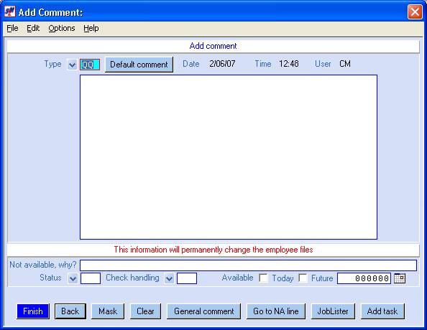Click the Default comment button
Screen dimensions: 427x330
pyautogui.click(x=139, y=65)
